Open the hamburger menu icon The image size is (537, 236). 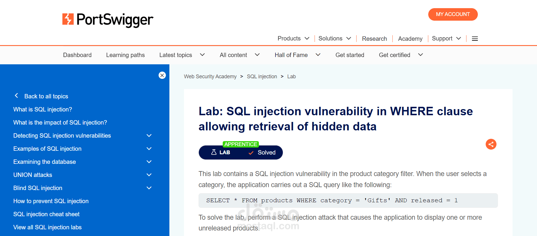point(475,39)
